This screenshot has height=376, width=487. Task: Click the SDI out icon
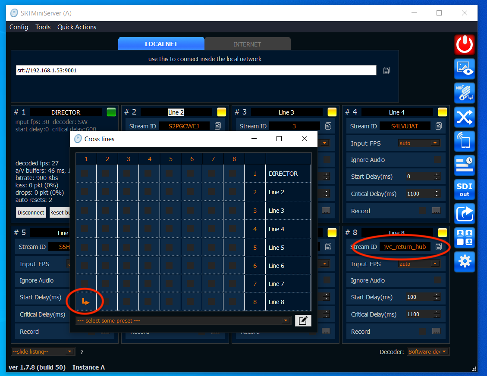(x=464, y=190)
